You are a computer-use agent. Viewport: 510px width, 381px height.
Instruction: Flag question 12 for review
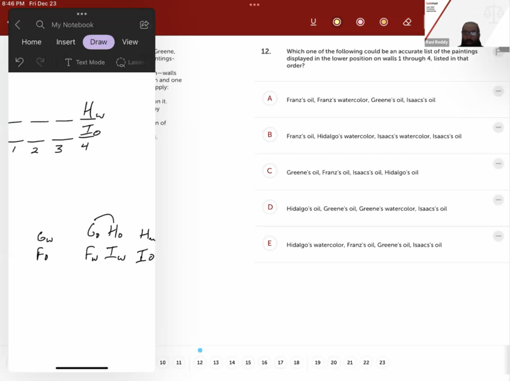[x=499, y=52]
